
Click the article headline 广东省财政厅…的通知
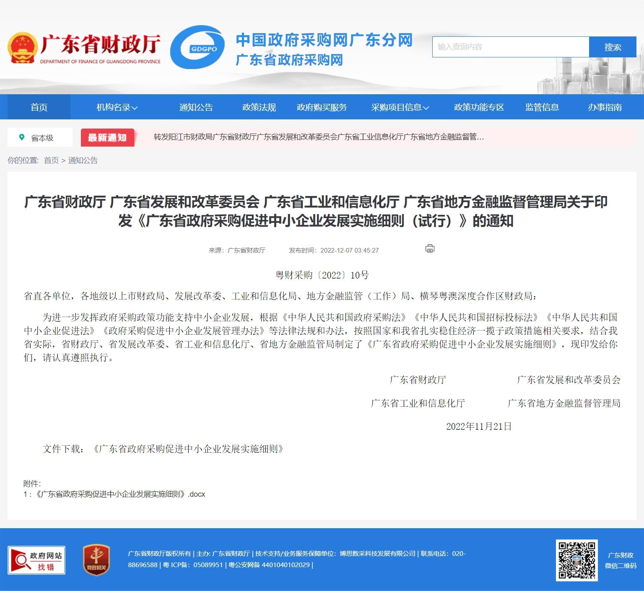[316, 211]
